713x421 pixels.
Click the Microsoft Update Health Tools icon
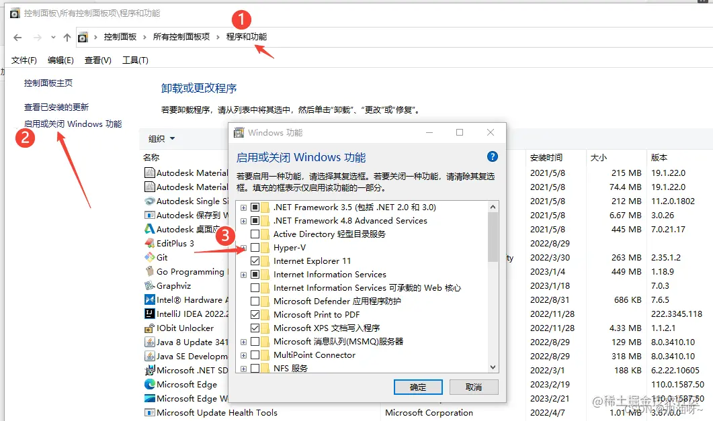150,412
